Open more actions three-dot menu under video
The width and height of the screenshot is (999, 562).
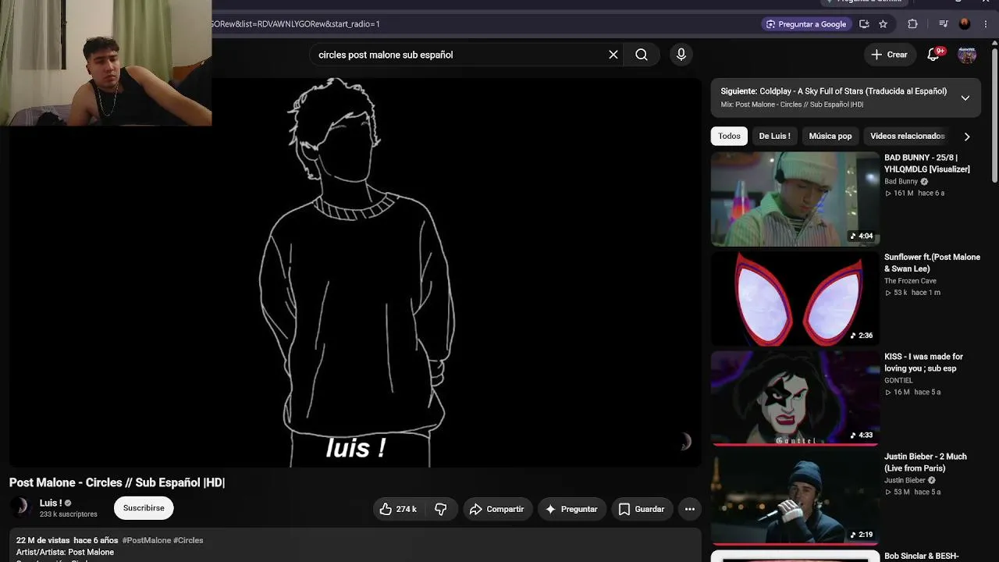pos(690,509)
